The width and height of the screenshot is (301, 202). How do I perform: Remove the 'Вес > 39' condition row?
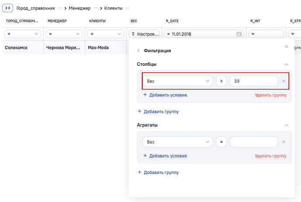[x=284, y=81]
